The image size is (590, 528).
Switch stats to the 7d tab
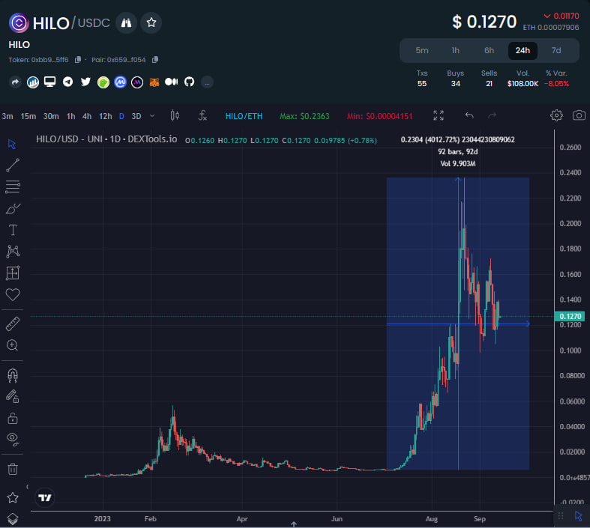click(x=556, y=50)
